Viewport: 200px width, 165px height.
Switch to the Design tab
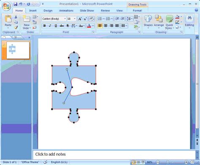48,11
